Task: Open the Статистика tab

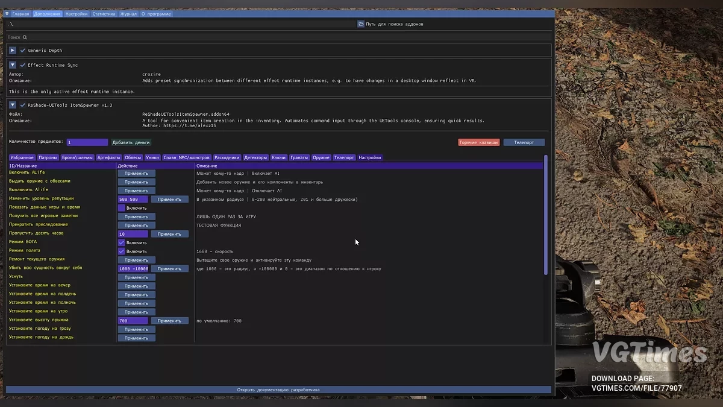Action: click(x=104, y=14)
